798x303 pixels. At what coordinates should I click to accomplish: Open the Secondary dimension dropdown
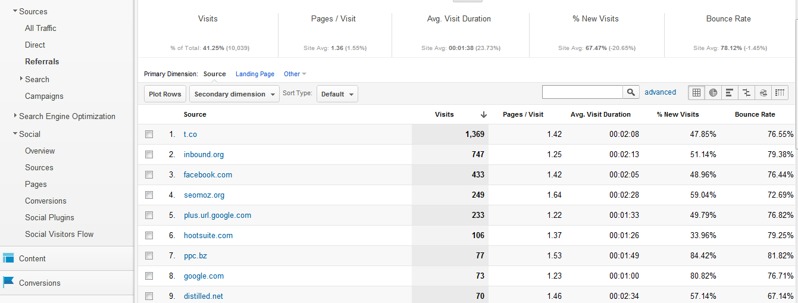pos(234,94)
